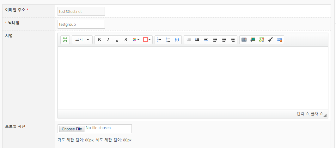
Task: Click the fullscreen expand editor icon
Action: (65, 40)
